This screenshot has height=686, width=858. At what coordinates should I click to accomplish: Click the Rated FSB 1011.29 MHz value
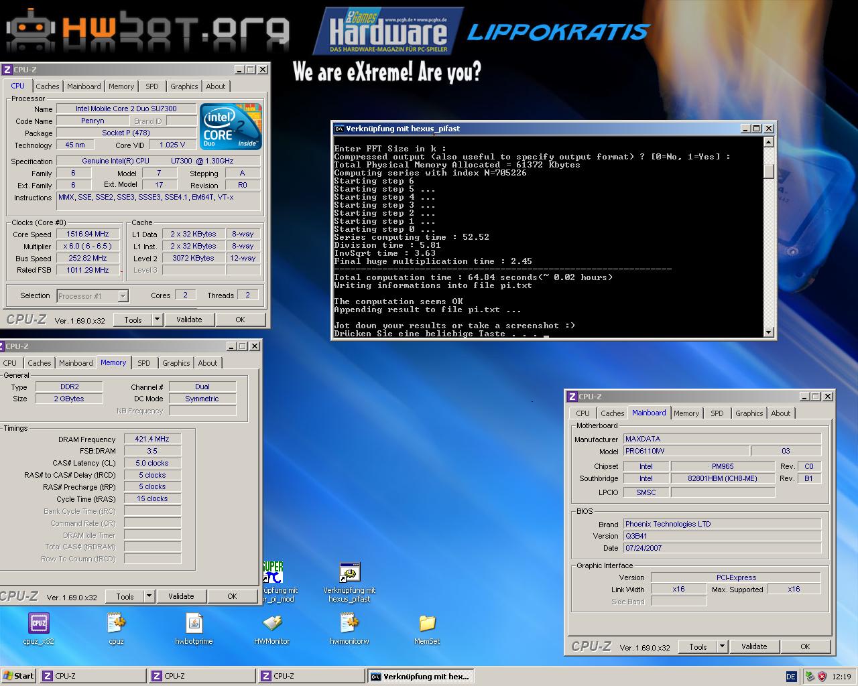tap(88, 271)
